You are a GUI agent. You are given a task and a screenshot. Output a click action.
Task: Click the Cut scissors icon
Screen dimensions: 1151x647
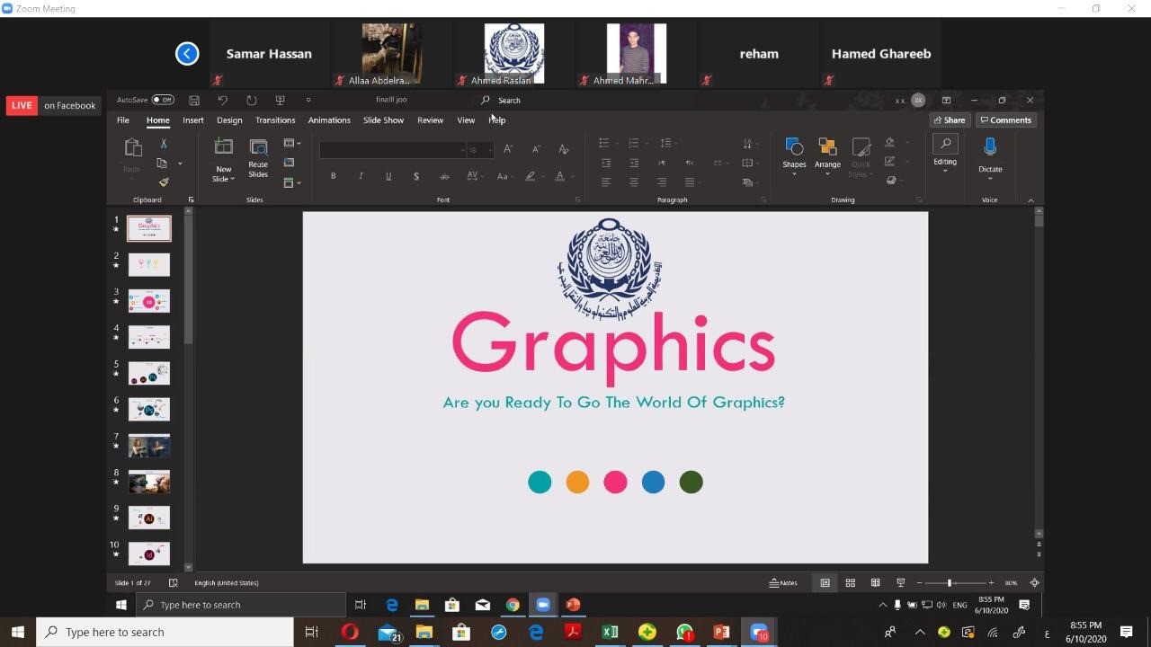coord(164,144)
